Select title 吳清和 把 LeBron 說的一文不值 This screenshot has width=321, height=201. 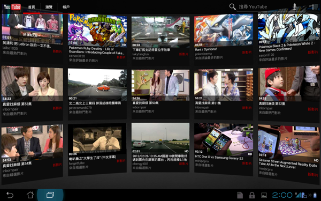tap(27, 44)
